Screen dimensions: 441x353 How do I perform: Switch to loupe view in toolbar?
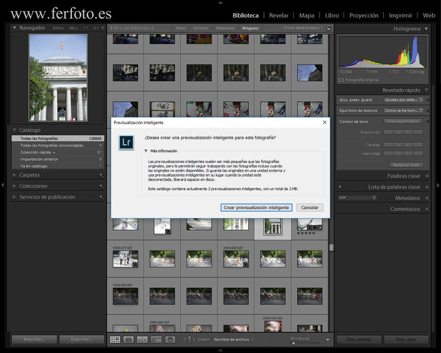pyautogui.click(x=129, y=339)
